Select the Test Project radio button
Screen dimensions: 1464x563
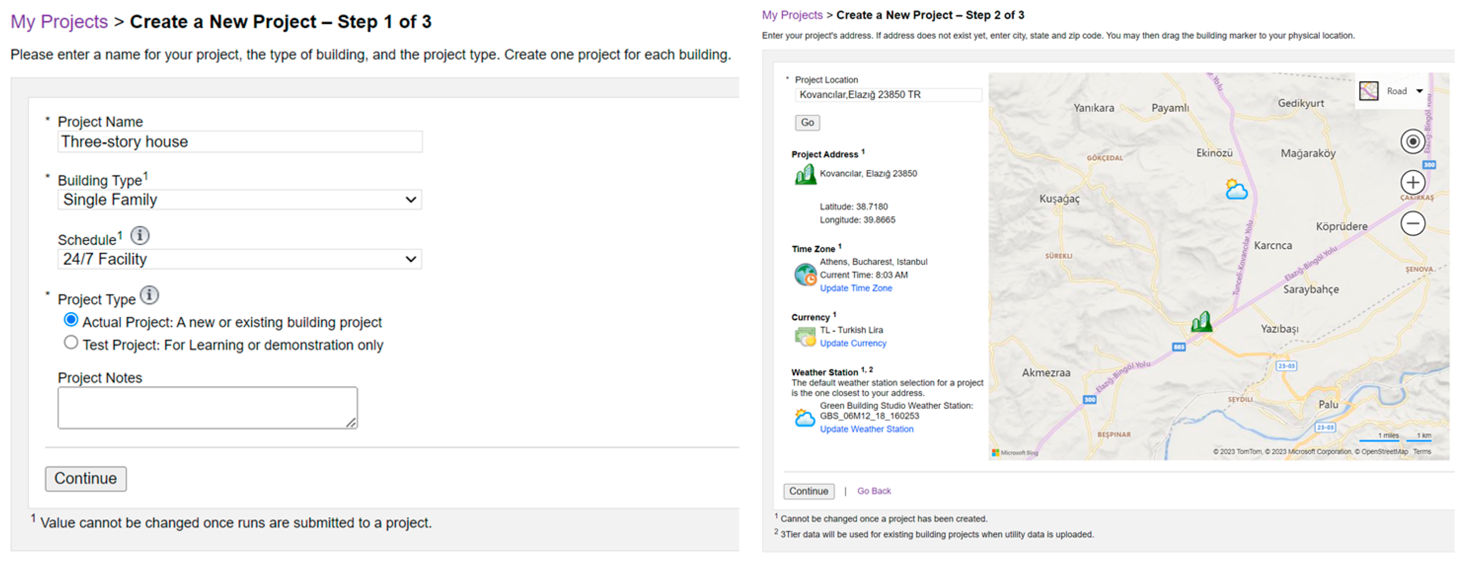(x=71, y=343)
